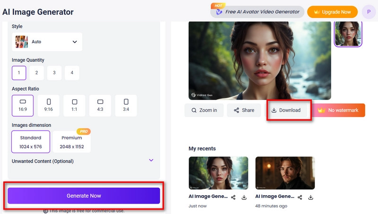Click the large generated woman image preview
This screenshot has height=214, width=378.
(259, 60)
